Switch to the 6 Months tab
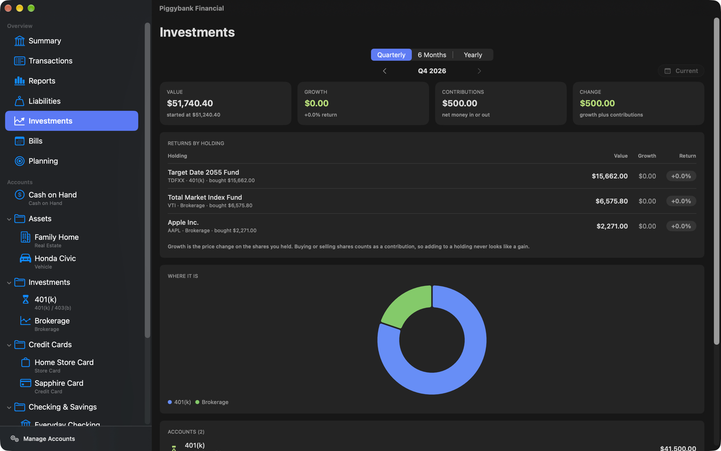This screenshot has width=721, height=451. [432, 55]
